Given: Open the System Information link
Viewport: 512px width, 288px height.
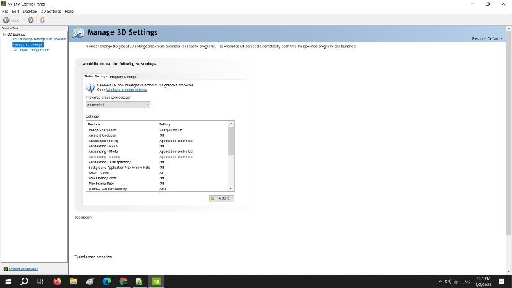Looking at the screenshot, I should 24,269.
